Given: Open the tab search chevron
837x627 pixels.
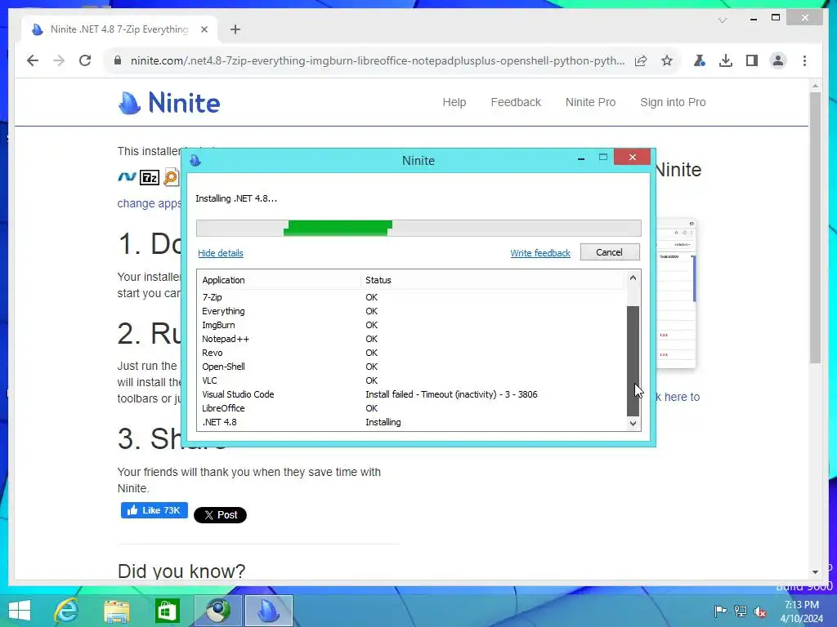Looking at the screenshot, I should [x=723, y=20].
